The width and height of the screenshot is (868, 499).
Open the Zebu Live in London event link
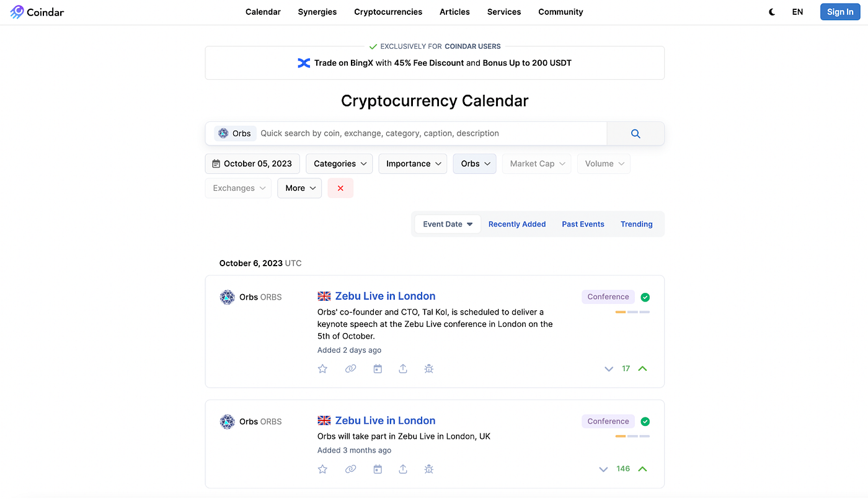(x=385, y=296)
